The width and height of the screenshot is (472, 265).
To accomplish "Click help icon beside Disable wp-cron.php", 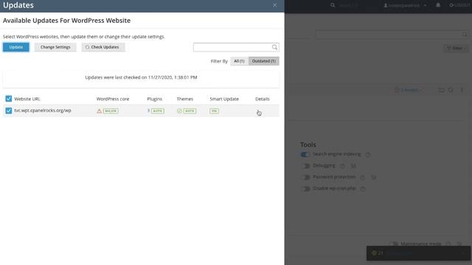I will click(363, 189).
